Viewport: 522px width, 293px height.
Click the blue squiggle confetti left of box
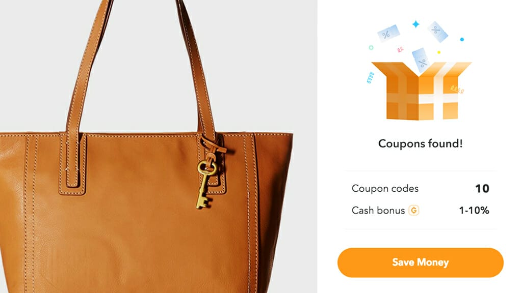tap(370, 78)
